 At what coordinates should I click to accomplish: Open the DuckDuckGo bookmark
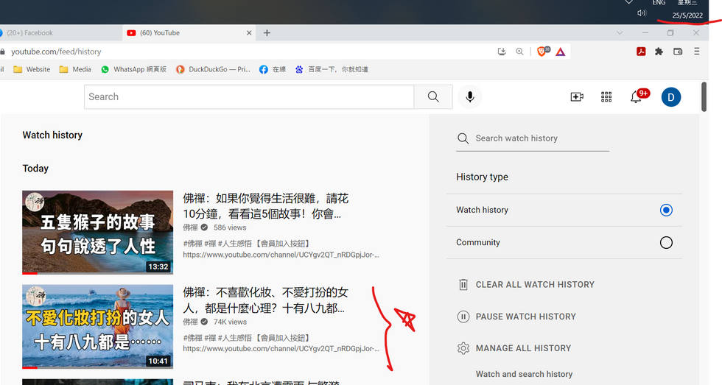click(213, 69)
